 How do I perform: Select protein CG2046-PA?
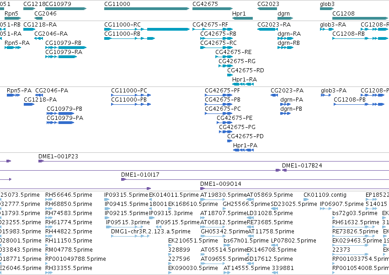(39, 95)
